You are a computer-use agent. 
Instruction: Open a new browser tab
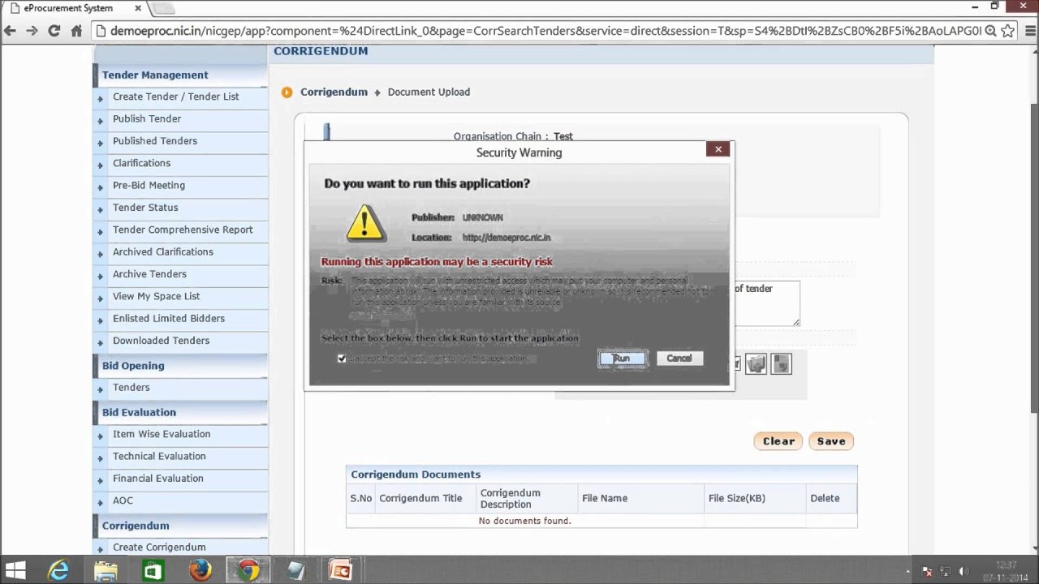click(x=163, y=9)
